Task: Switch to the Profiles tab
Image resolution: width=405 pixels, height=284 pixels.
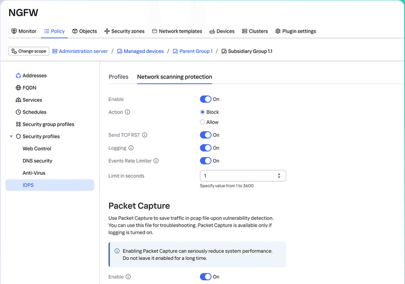Action: pos(118,77)
